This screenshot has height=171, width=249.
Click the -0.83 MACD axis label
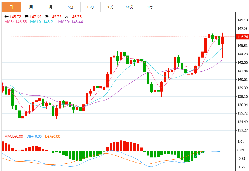tap(241, 159)
